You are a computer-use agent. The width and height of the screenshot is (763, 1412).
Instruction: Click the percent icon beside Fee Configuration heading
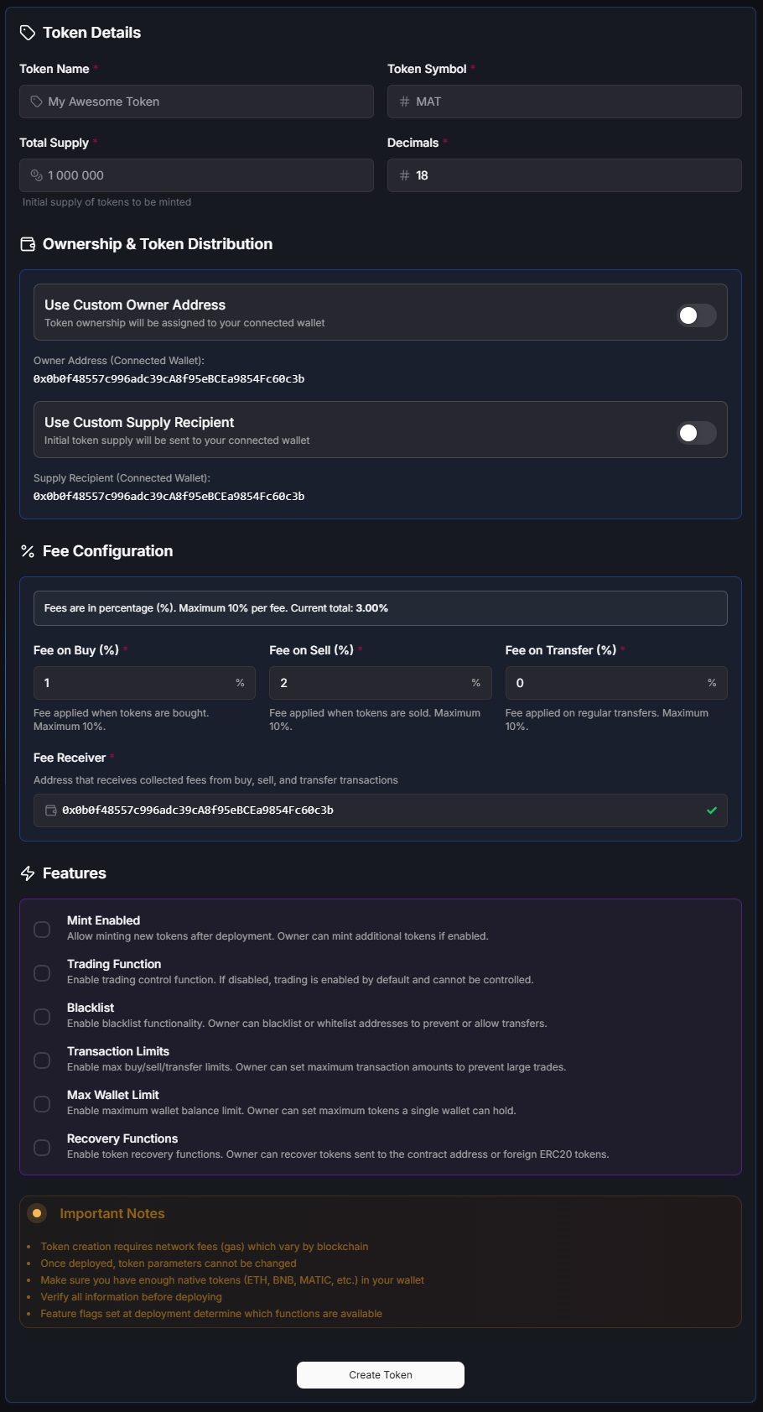click(28, 550)
